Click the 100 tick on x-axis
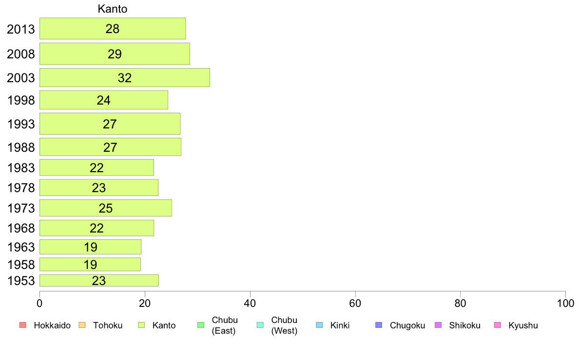The height and width of the screenshot is (358, 579). (565, 304)
